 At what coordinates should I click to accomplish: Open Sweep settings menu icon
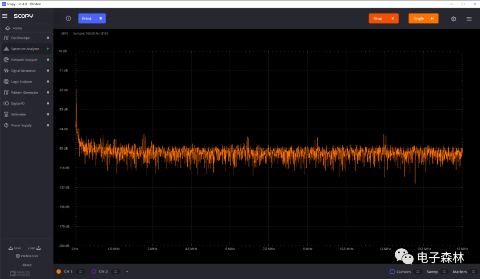[x=444, y=271]
